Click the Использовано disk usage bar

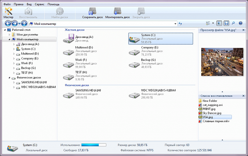pyautogui.click(x=94, y=145)
